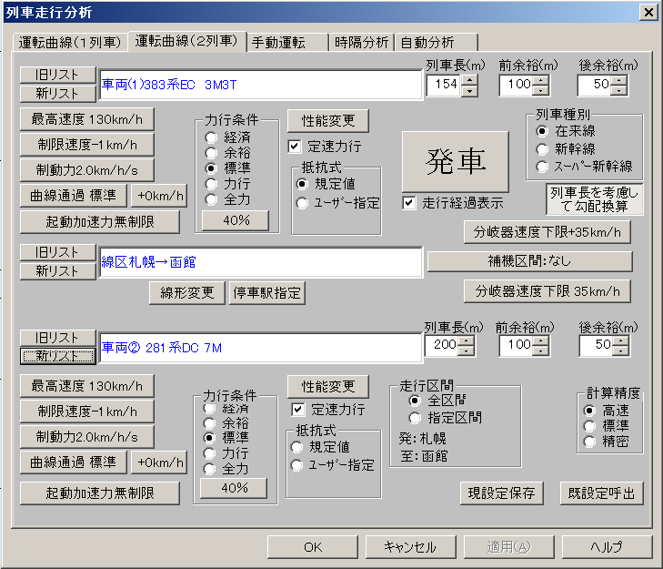
Task: Click 補機区間:なし button
Action: point(530,260)
